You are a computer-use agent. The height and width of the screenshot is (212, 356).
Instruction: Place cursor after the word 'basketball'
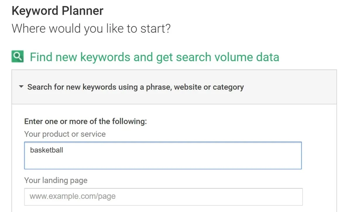pyautogui.click(x=64, y=151)
